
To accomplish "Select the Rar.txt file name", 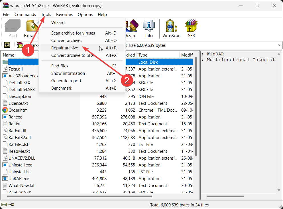I will [x=15, y=124].
